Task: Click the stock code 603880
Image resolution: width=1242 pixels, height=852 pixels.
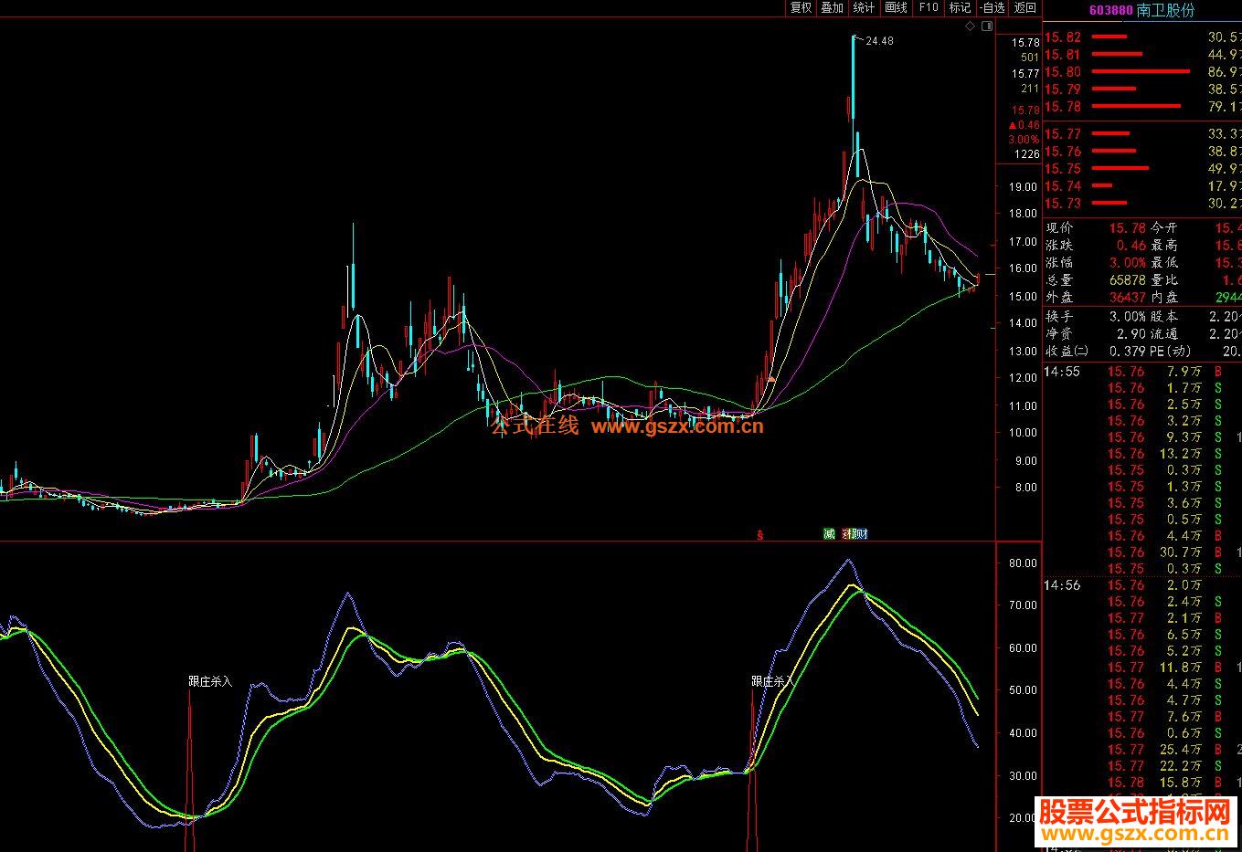Action: tap(1111, 11)
